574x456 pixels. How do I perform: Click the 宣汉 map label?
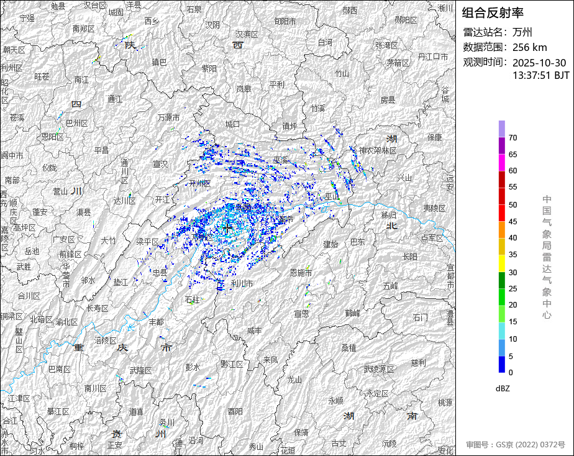160,164
